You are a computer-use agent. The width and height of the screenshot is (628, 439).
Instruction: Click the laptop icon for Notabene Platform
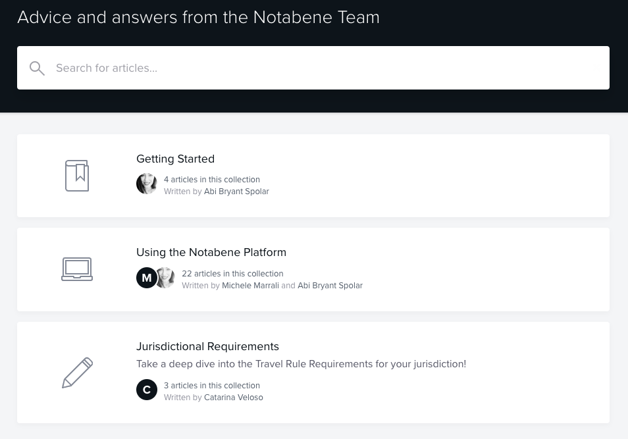77,269
